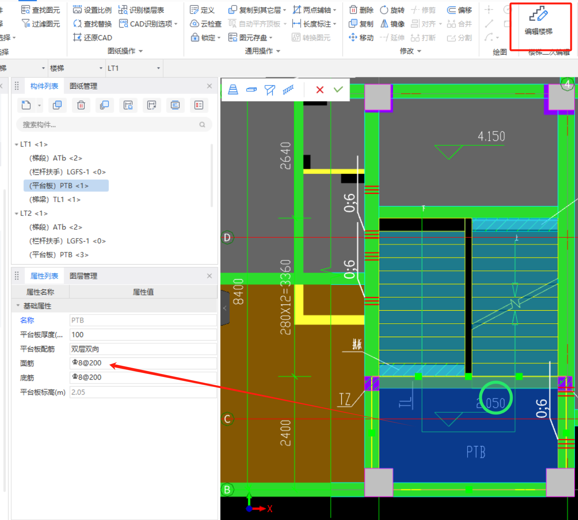
Task: Select the handrail railing draw icon
Action: click(x=288, y=90)
